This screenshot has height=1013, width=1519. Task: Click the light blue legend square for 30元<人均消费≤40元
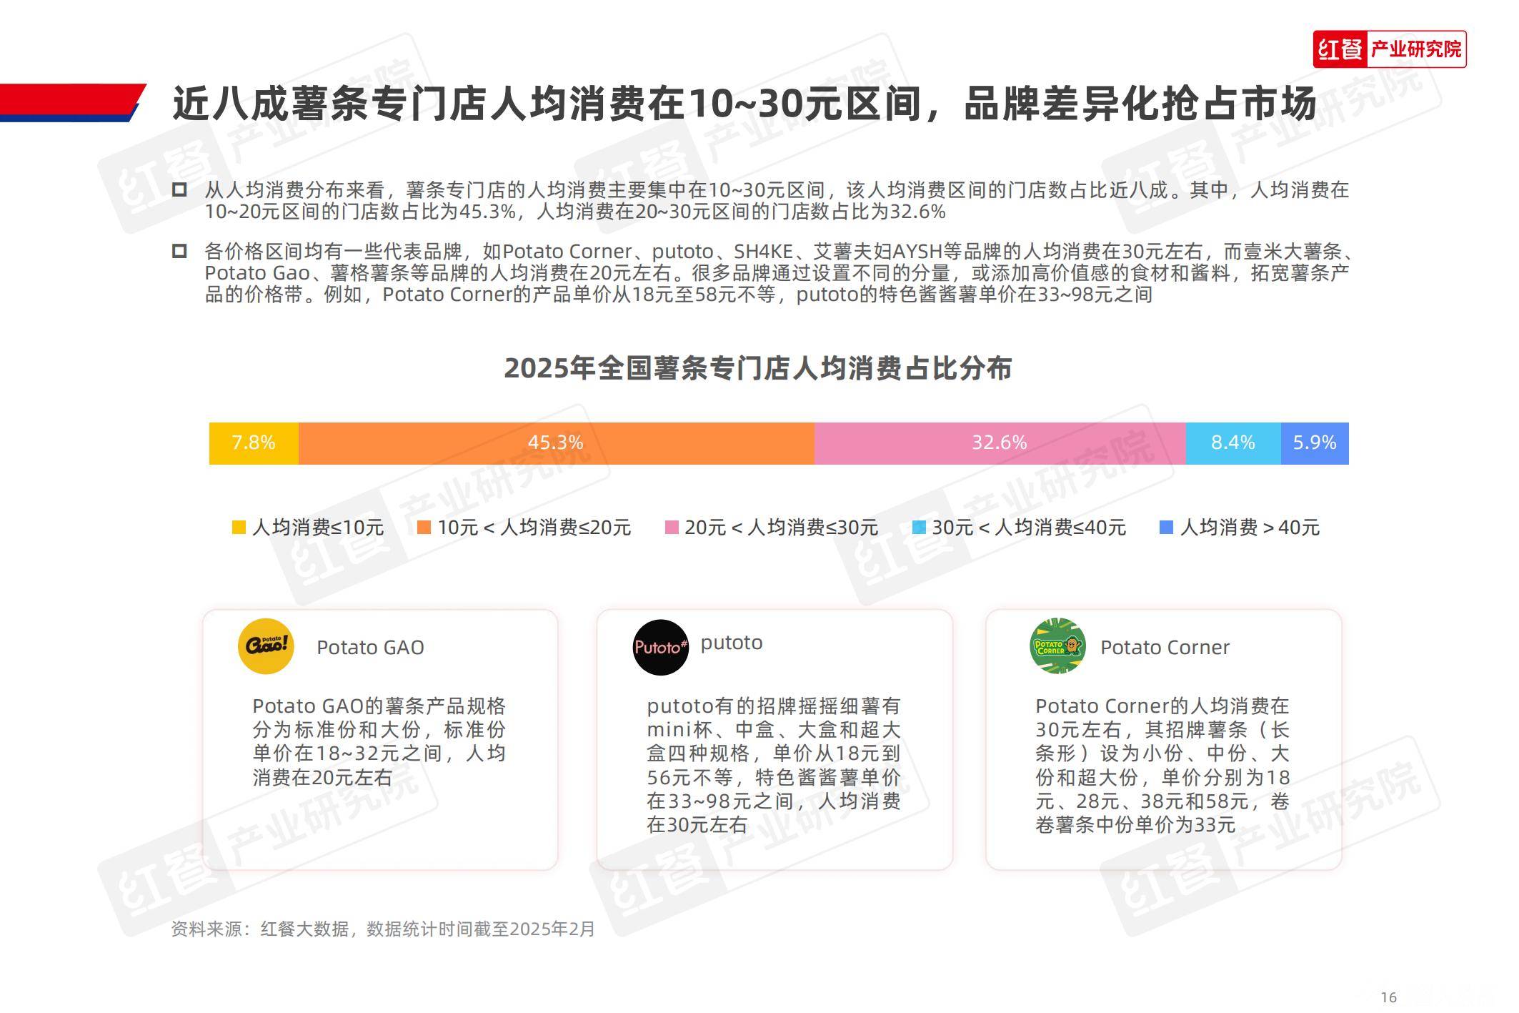920,528
